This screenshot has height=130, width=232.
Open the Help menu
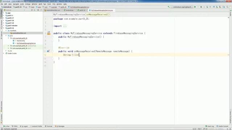pyautogui.click(x=65, y=4)
